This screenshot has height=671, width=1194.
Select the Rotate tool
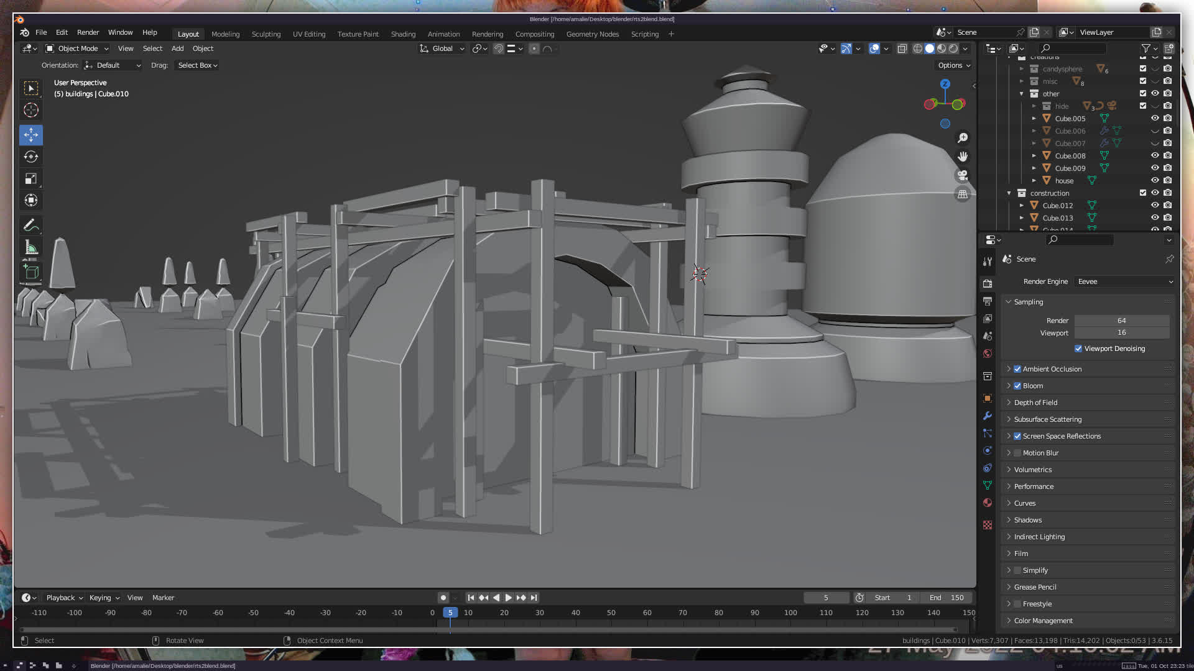click(x=30, y=157)
